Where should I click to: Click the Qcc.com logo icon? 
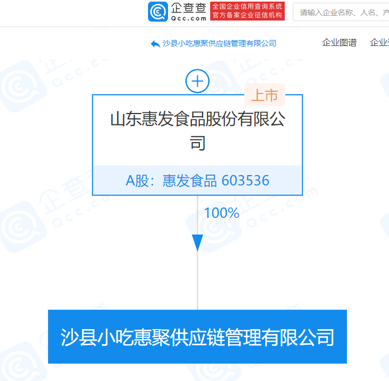pyautogui.click(x=158, y=11)
